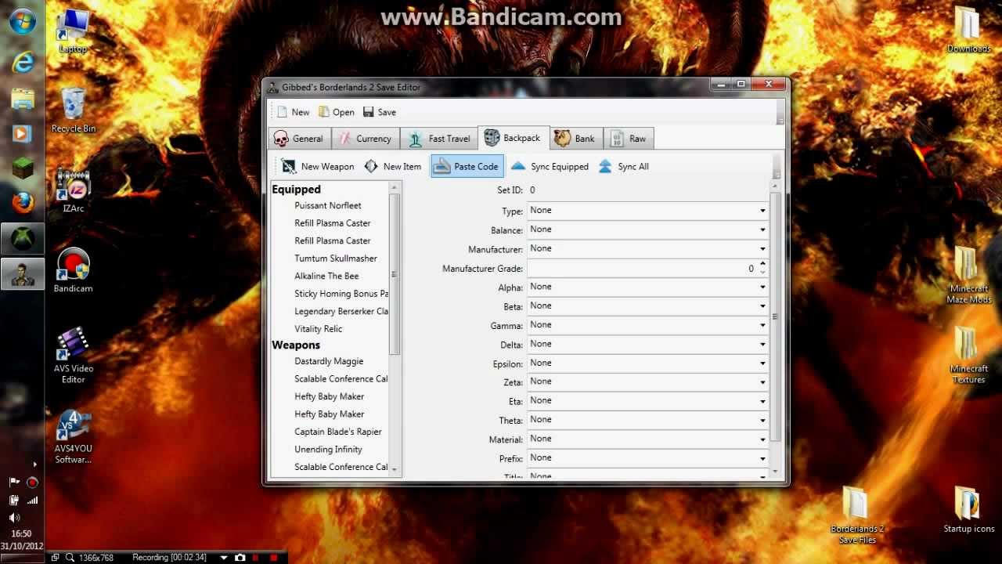Select the Bandicam desktop shortcut
Viewport: 1002px width, 564px height.
click(74, 270)
